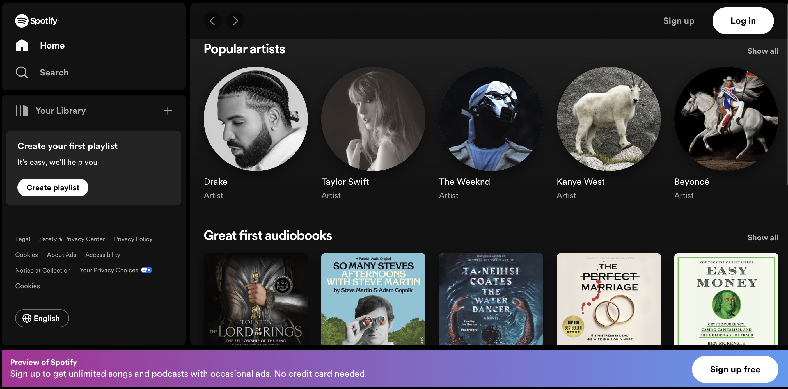Open Your Library label
This screenshot has width=788, height=389.
pos(61,111)
